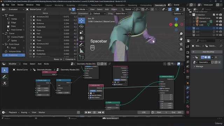Viewport: 224px width, 126px height.
Task: Select the Rotate tool in viewport toolbar
Action: tap(82, 27)
